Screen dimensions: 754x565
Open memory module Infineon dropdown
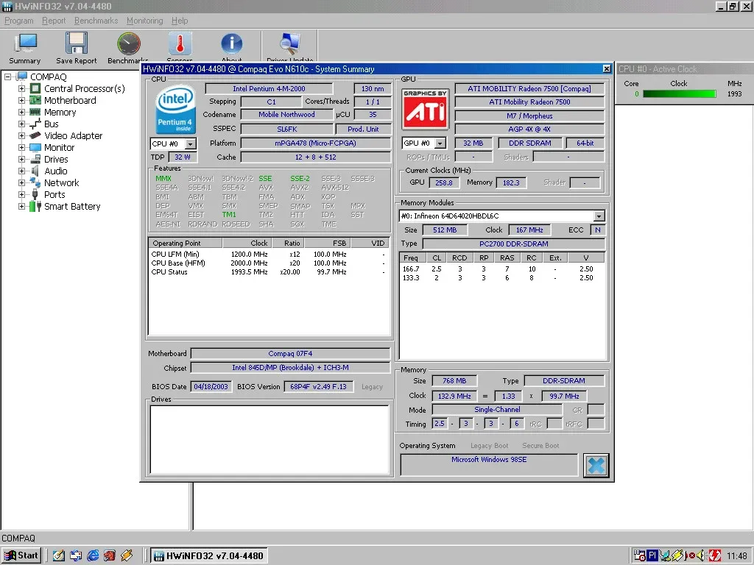599,216
